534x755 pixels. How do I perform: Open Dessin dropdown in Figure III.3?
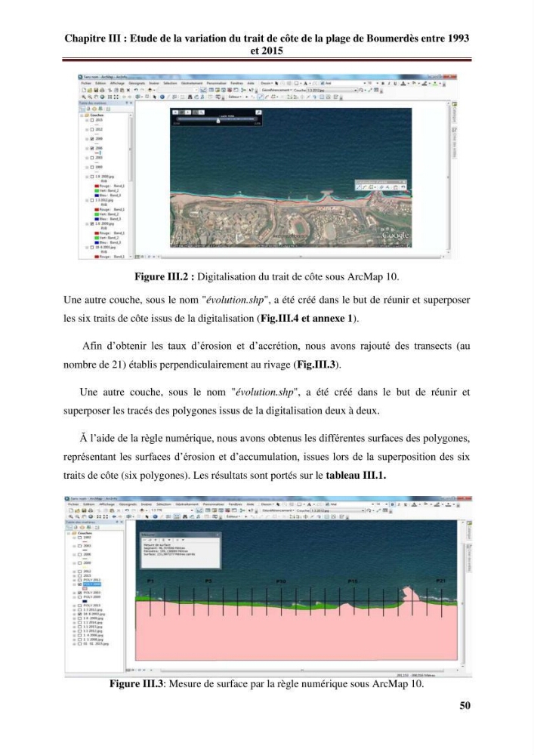(268, 504)
